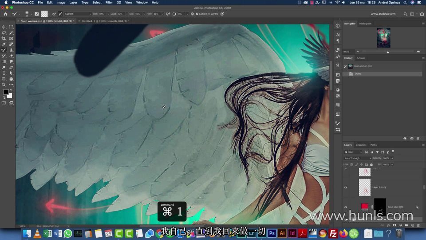Screen dimensions: 426x240
Task: Select the Eyedropper tool
Action: coord(4,44)
